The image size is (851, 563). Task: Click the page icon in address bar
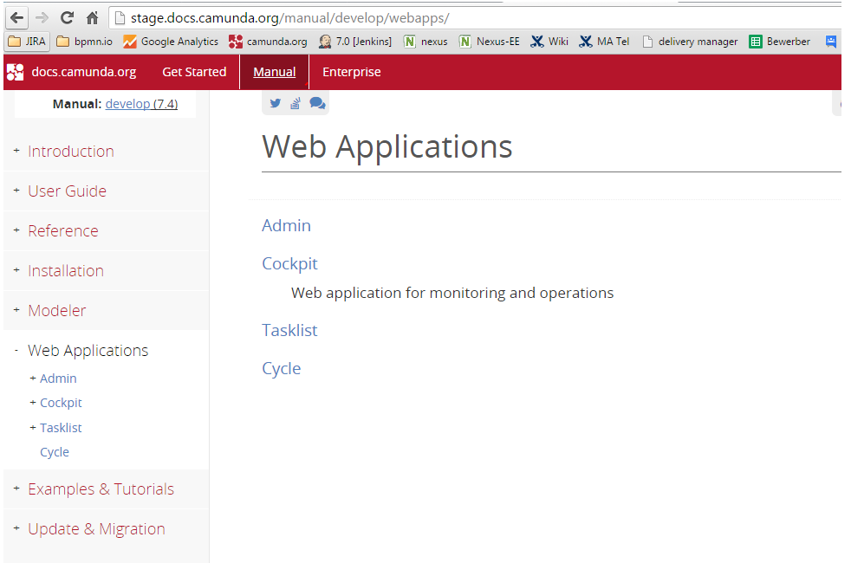point(120,18)
